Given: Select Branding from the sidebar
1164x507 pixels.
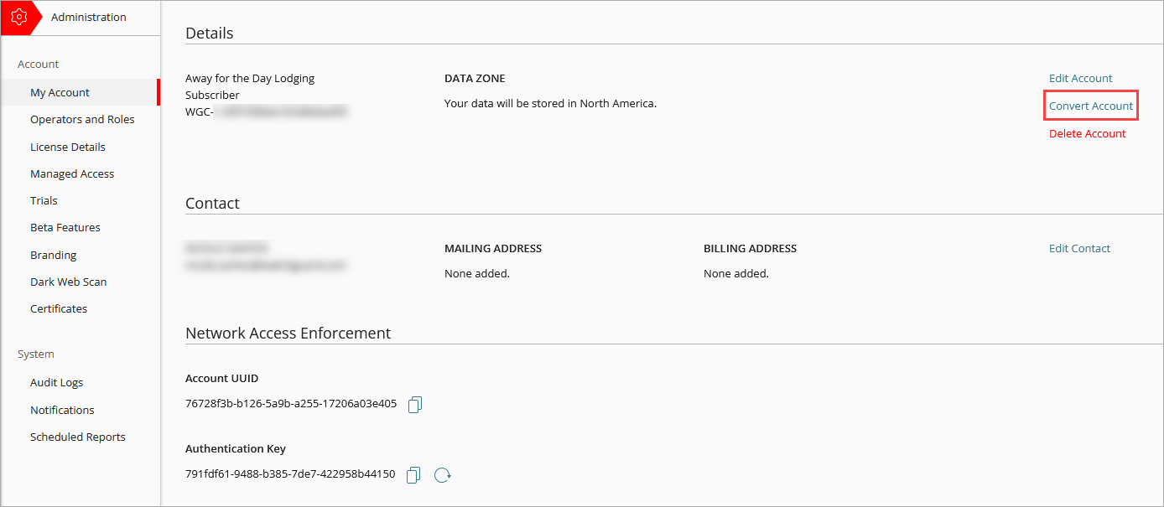Looking at the screenshot, I should pyautogui.click(x=53, y=254).
